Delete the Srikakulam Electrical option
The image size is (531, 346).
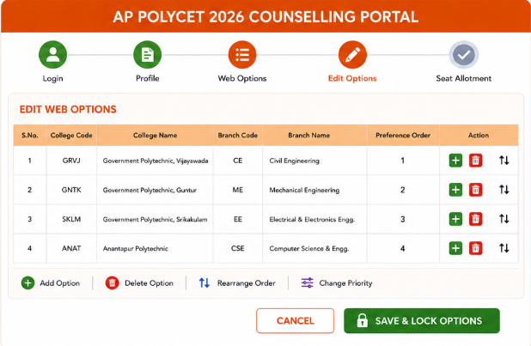pyautogui.click(x=475, y=219)
